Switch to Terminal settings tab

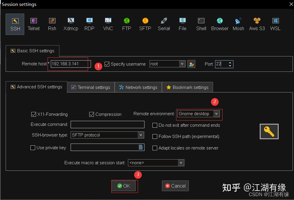pos(91,87)
